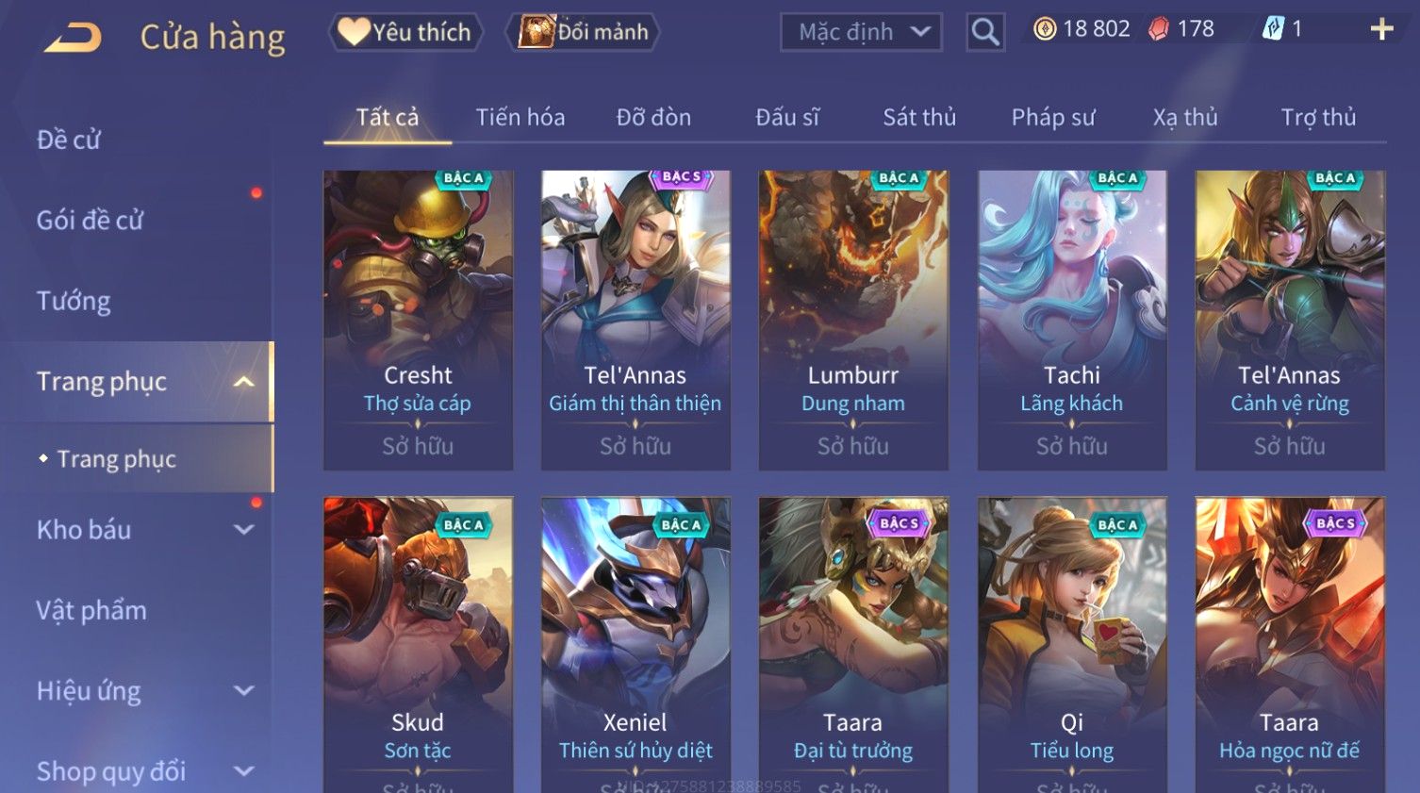Open favorites via the heart Yêu thích button

tap(405, 32)
